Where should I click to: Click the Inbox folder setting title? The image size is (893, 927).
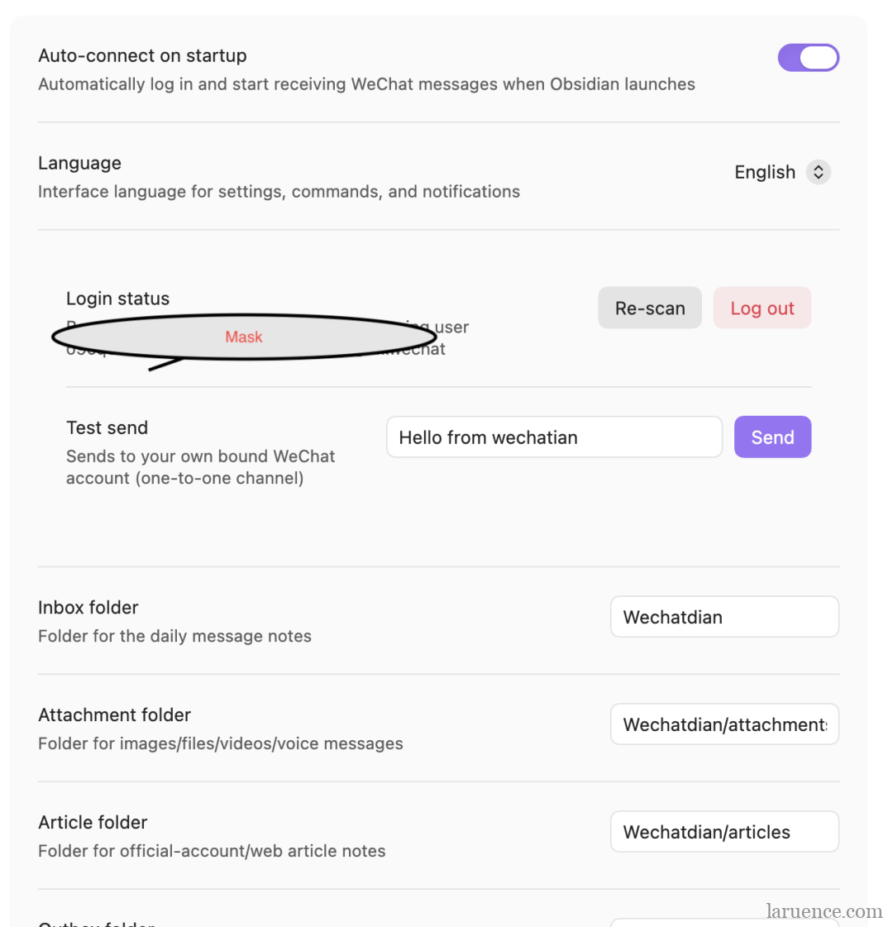click(x=88, y=607)
